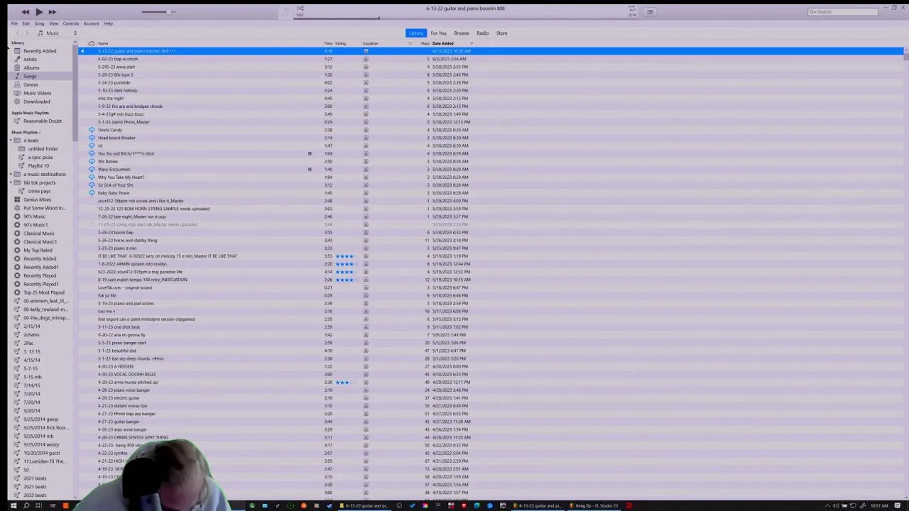The image size is (909, 511).
Task: Click the equalizer preset icon for 'into the night'
Action: (366, 99)
